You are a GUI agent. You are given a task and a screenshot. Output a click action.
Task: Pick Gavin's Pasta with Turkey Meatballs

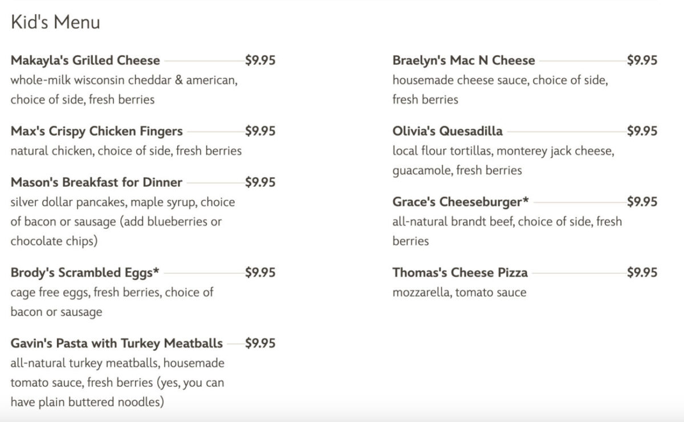(x=117, y=343)
